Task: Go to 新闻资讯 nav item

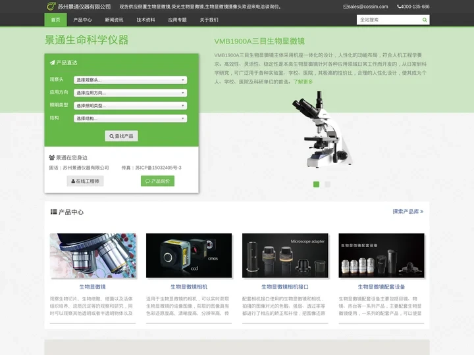Action: [x=114, y=20]
